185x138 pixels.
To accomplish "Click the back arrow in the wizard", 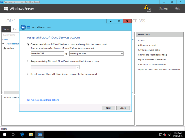I will [23, 27].
